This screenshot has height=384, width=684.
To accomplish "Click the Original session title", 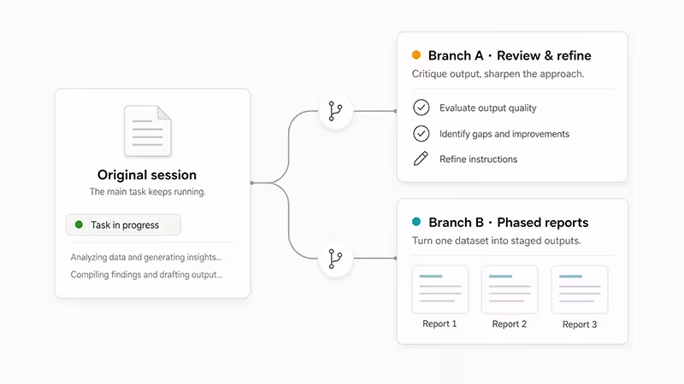I will coord(147,175).
